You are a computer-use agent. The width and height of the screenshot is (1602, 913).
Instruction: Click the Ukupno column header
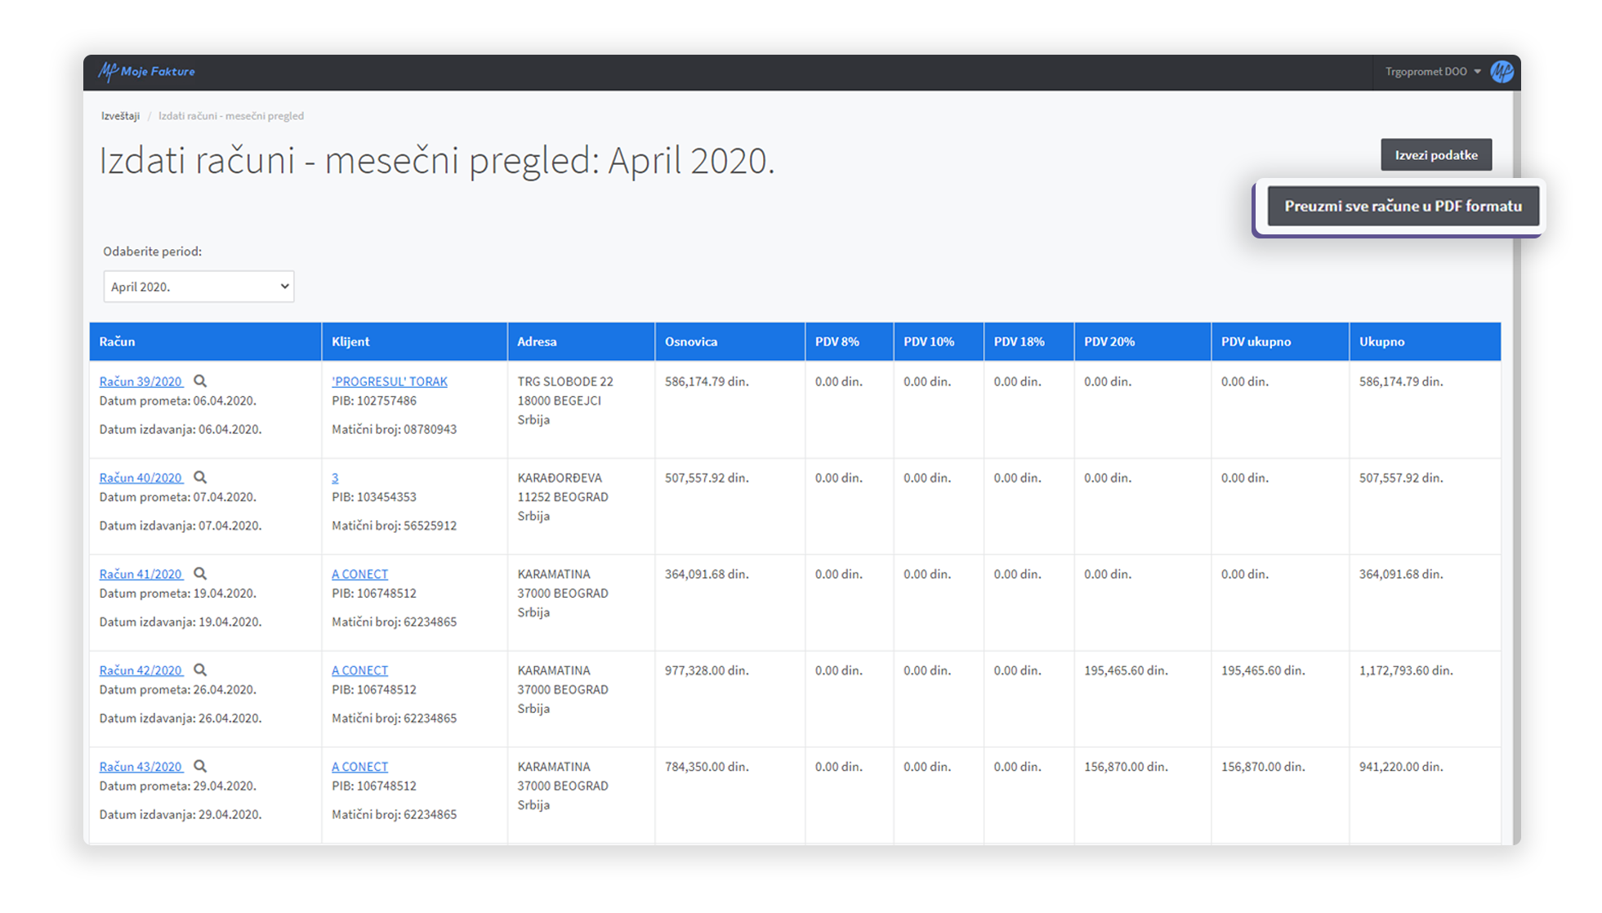pos(1382,342)
